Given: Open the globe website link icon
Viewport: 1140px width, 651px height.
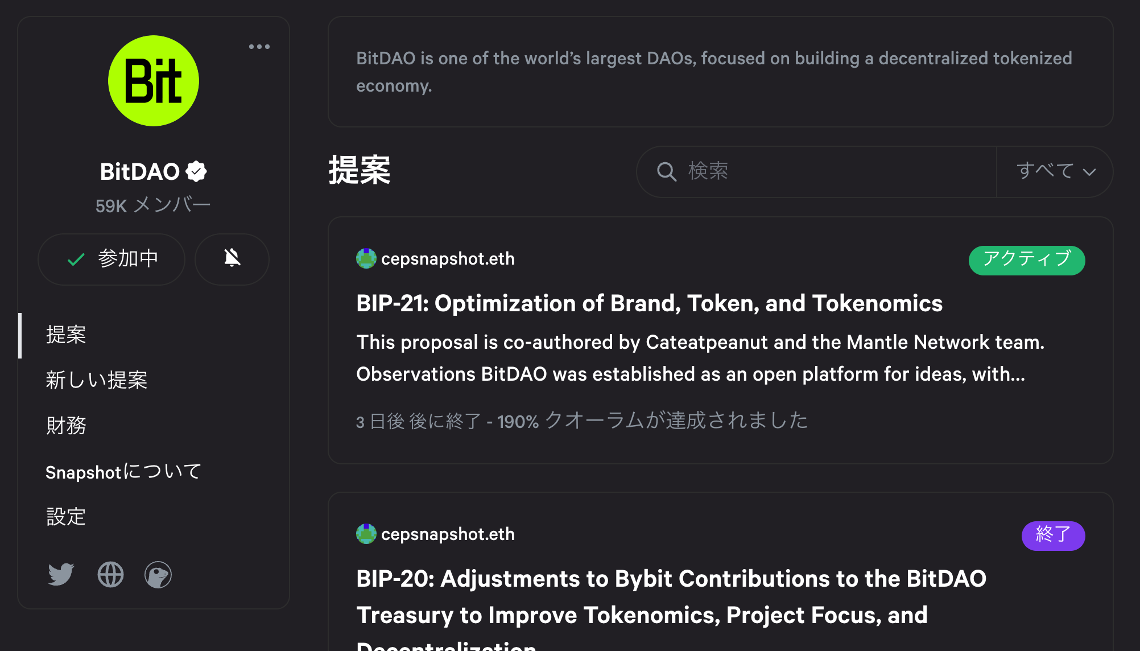Looking at the screenshot, I should [x=110, y=574].
